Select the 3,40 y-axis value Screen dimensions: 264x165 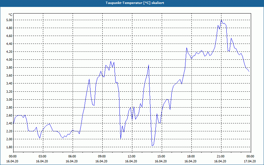[x=9, y=83]
